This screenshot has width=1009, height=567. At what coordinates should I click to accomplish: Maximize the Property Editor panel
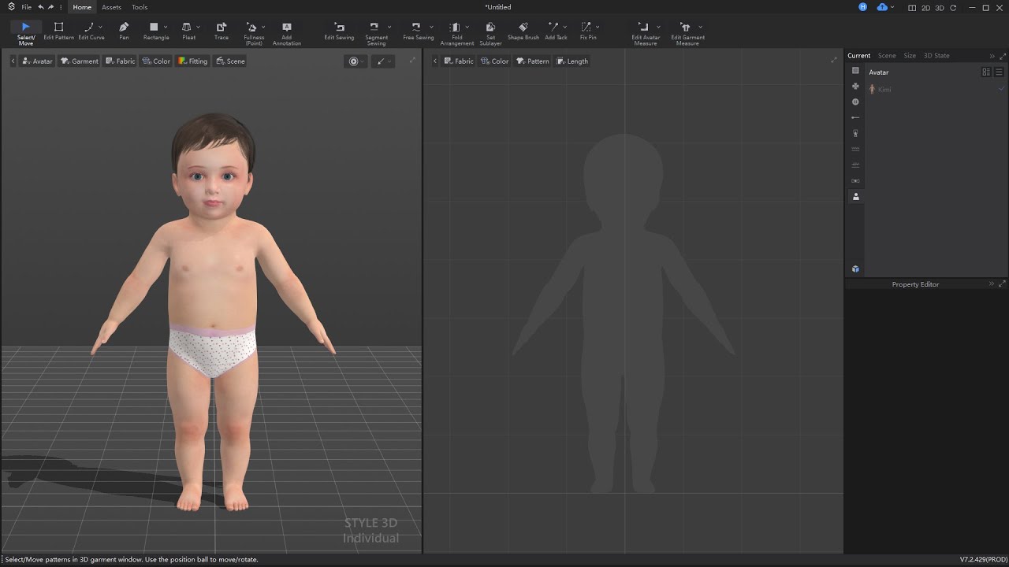tap(1002, 283)
